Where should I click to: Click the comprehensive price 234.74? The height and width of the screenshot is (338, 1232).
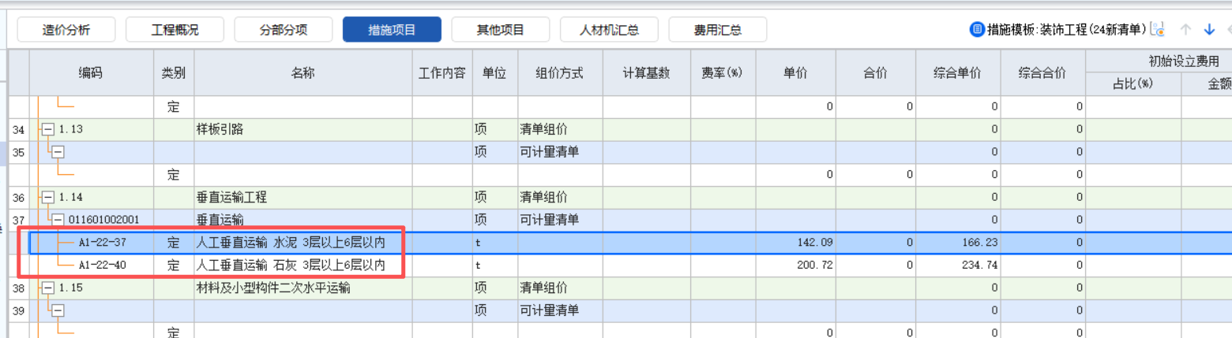point(980,266)
